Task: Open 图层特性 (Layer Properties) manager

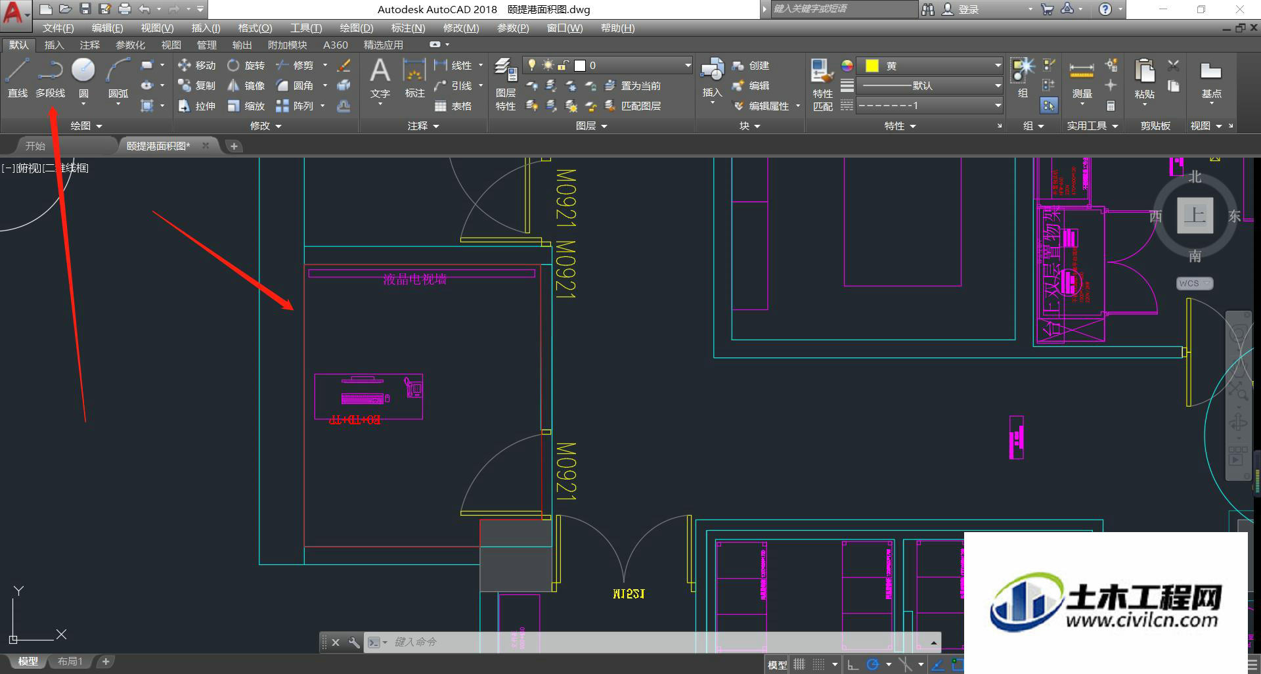Action: [505, 84]
